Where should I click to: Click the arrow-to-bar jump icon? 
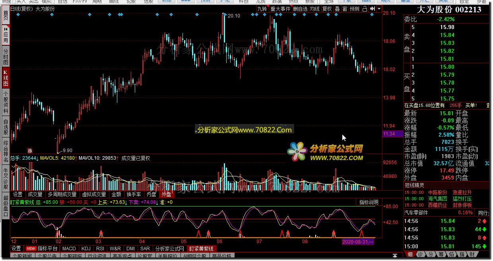(373, 9)
